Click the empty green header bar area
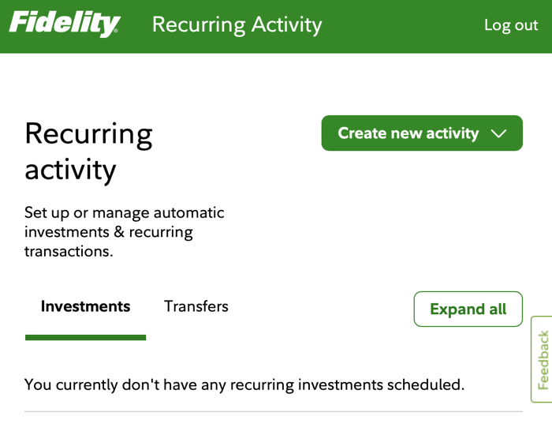This screenshot has height=446, width=552. pos(402,24)
